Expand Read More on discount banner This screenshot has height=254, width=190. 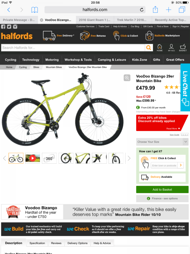tap(173, 129)
